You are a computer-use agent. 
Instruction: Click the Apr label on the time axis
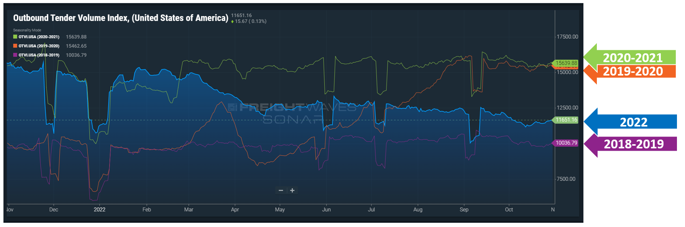pos(235,210)
